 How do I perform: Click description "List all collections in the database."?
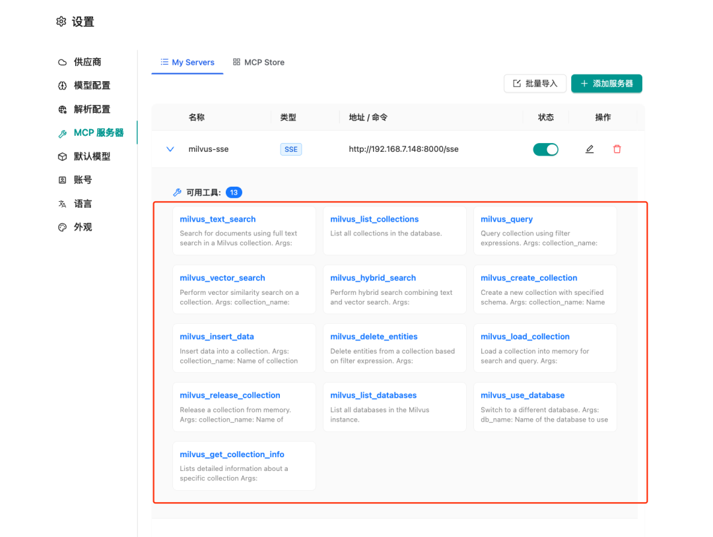386,233
